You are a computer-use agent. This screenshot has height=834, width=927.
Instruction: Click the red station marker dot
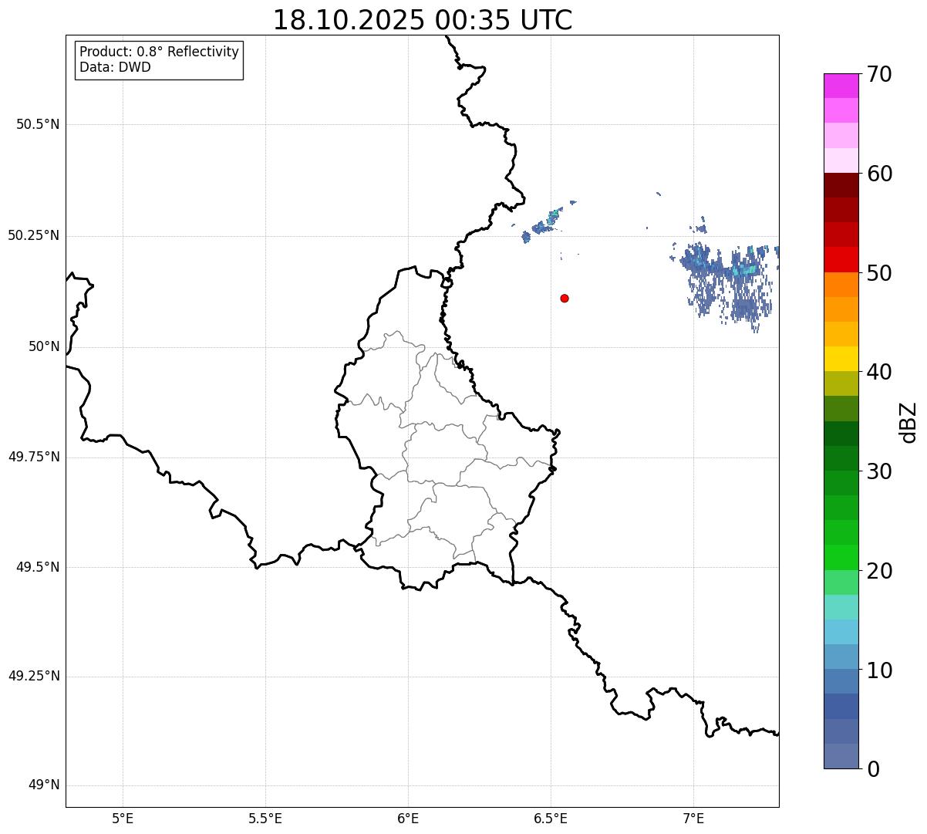pos(565,298)
